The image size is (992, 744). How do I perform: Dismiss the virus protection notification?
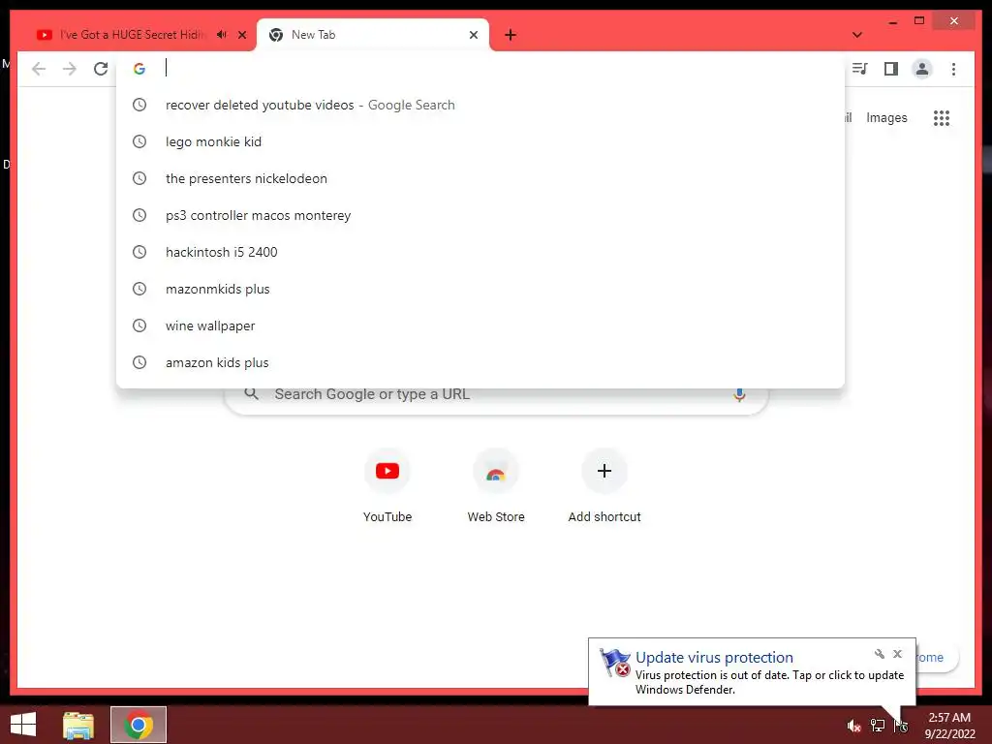pyautogui.click(x=897, y=654)
